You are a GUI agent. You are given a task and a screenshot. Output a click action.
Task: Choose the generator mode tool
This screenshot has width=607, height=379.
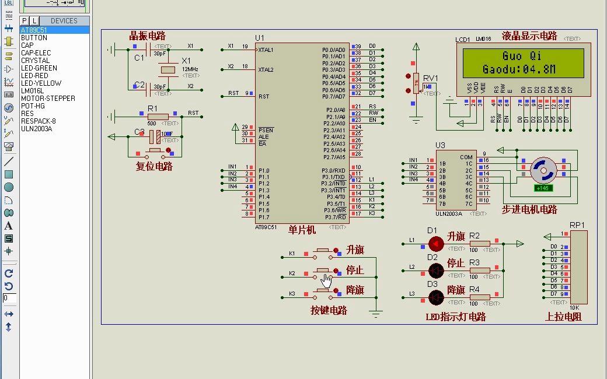tap(9, 107)
